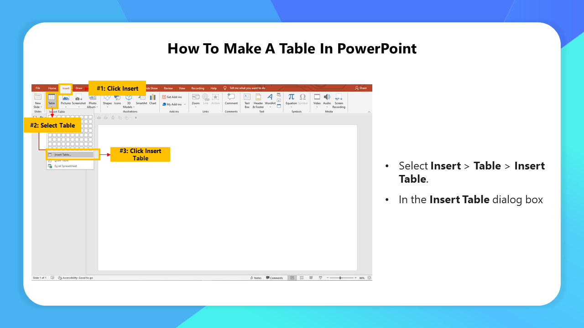
Task: Click Get Add-ins
Action: point(172,97)
